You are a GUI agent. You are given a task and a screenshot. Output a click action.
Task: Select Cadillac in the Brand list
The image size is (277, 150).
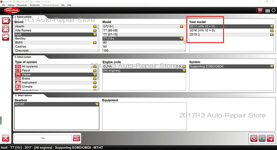pyautogui.click(x=56, y=46)
